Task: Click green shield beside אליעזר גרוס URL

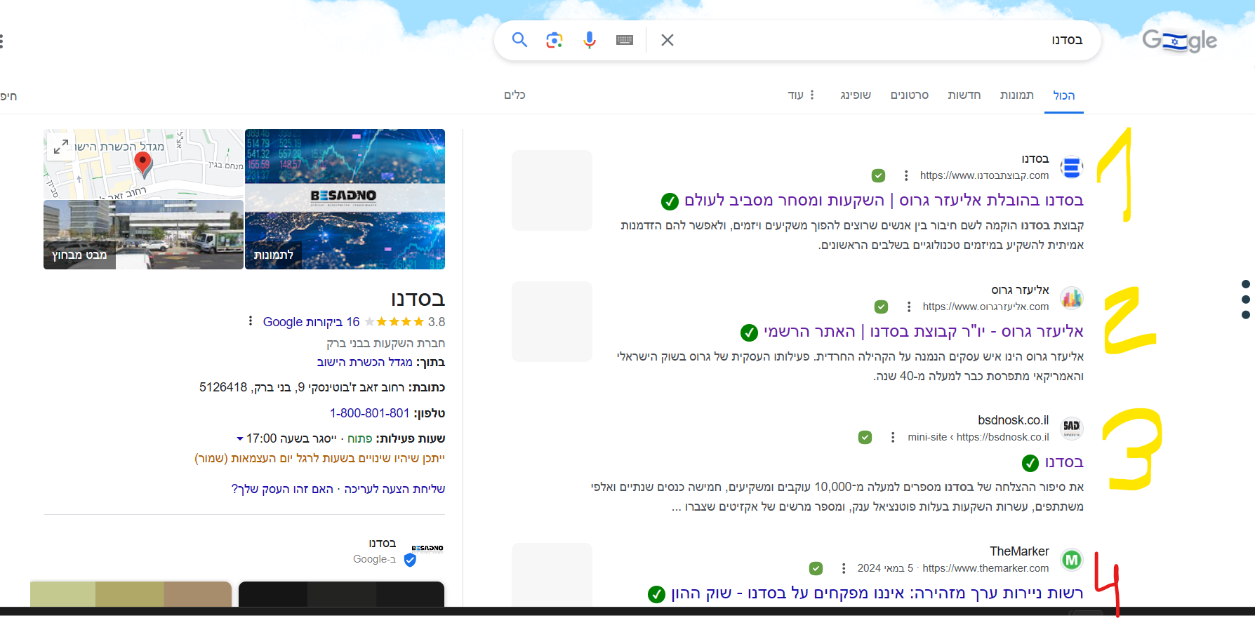Action: (881, 307)
